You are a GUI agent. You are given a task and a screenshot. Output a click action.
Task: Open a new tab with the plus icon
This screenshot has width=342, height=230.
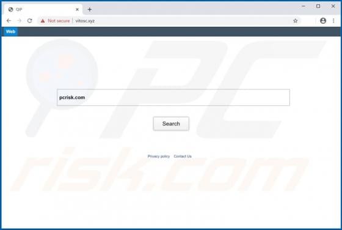coord(89,9)
